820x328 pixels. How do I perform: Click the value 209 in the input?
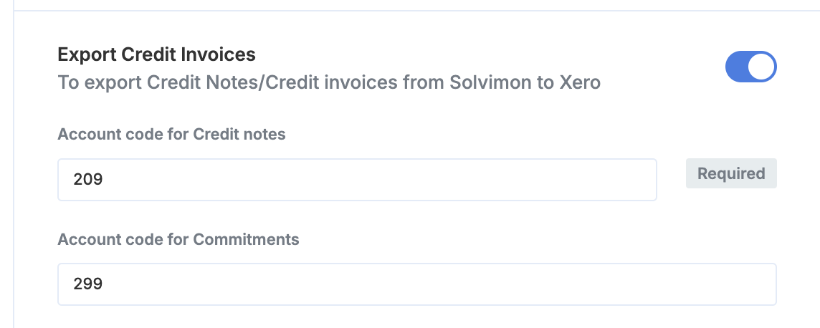[88, 180]
